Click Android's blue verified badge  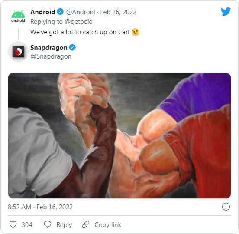[x=60, y=12]
